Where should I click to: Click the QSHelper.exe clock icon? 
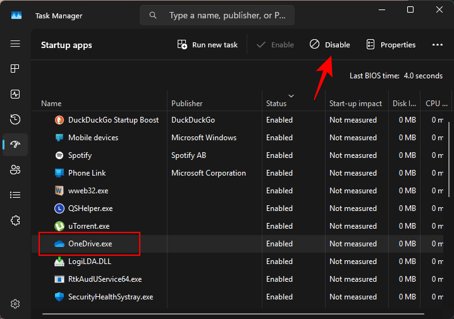[x=59, y=208]
